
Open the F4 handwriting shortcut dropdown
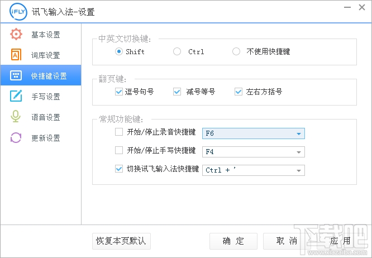coord(254,152)
